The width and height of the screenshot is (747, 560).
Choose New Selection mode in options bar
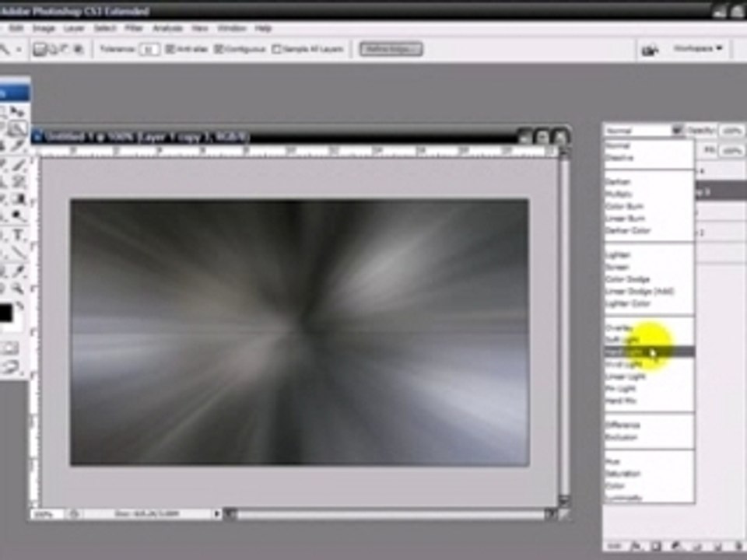click(x=40, y=49)
